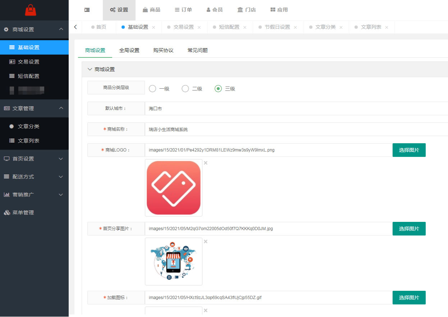Click the gear icon beside 商城设置
This screenshot has height=317, width=448.
click(x=6, y=29)
